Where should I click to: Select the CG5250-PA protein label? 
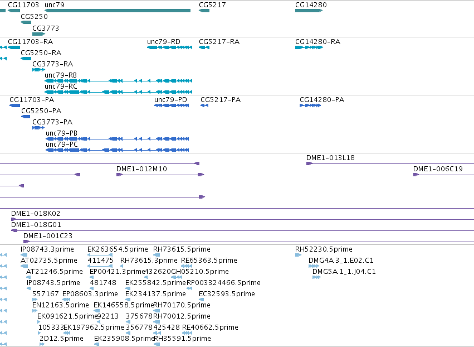point(41,111)
